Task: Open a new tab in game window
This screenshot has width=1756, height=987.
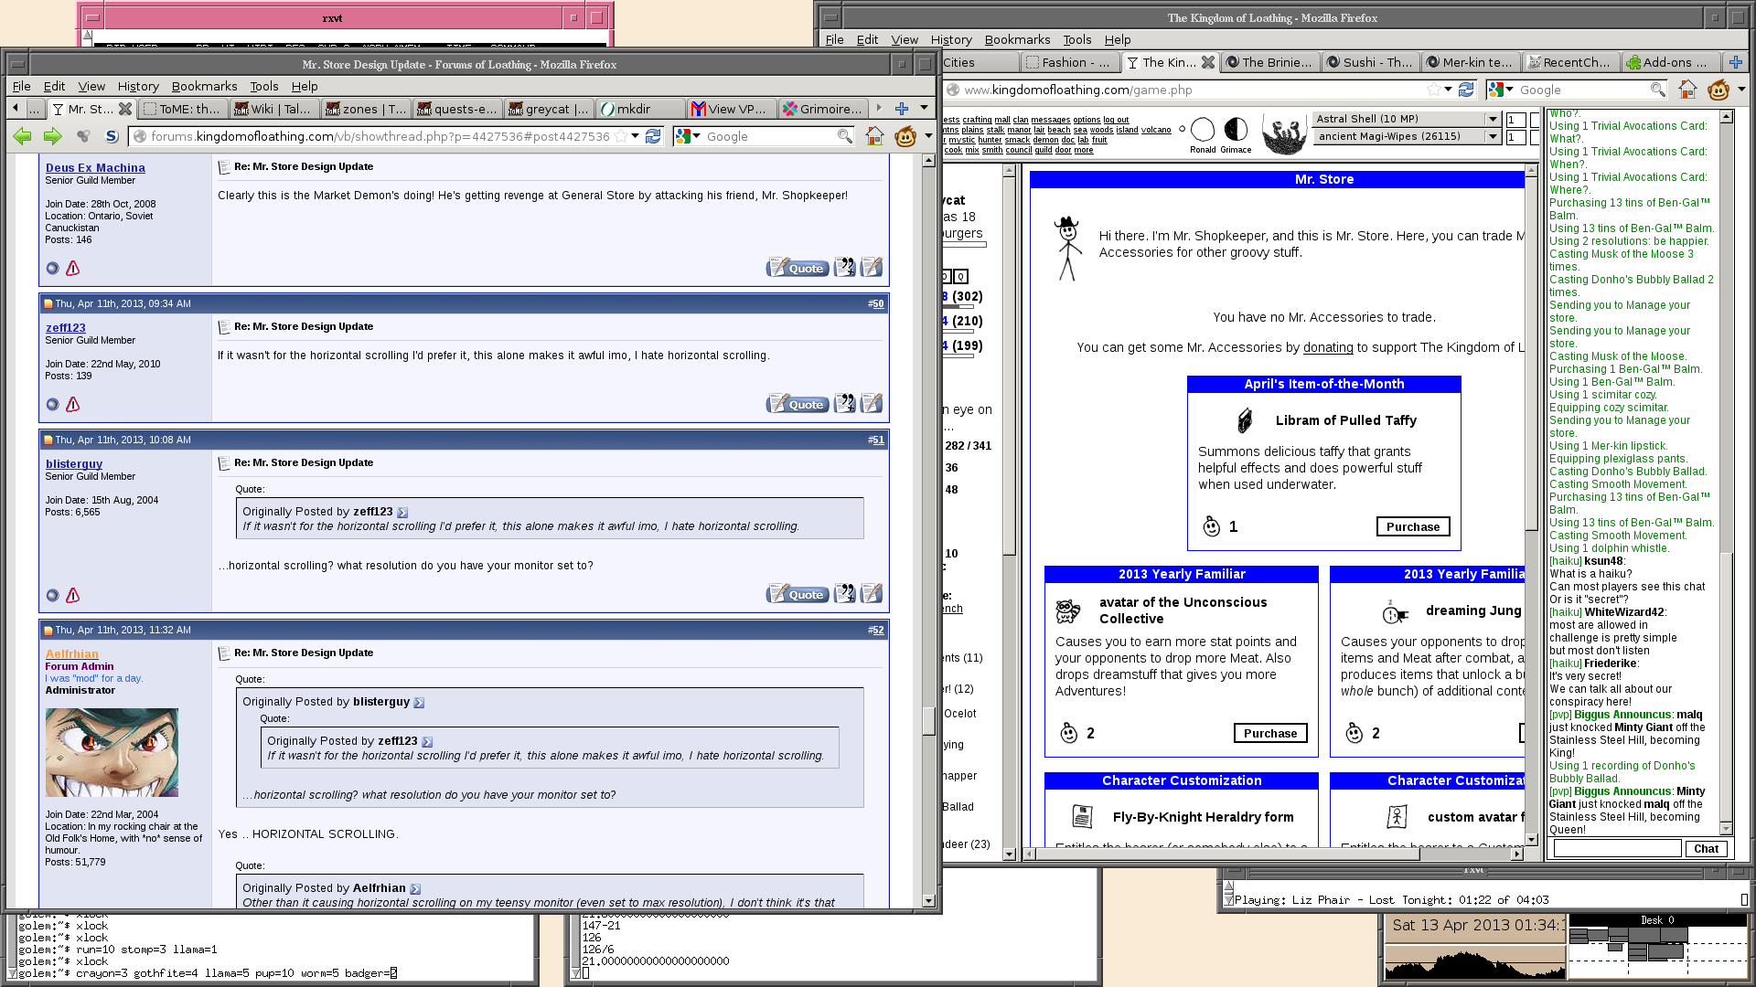Action: pos(1735,62)
